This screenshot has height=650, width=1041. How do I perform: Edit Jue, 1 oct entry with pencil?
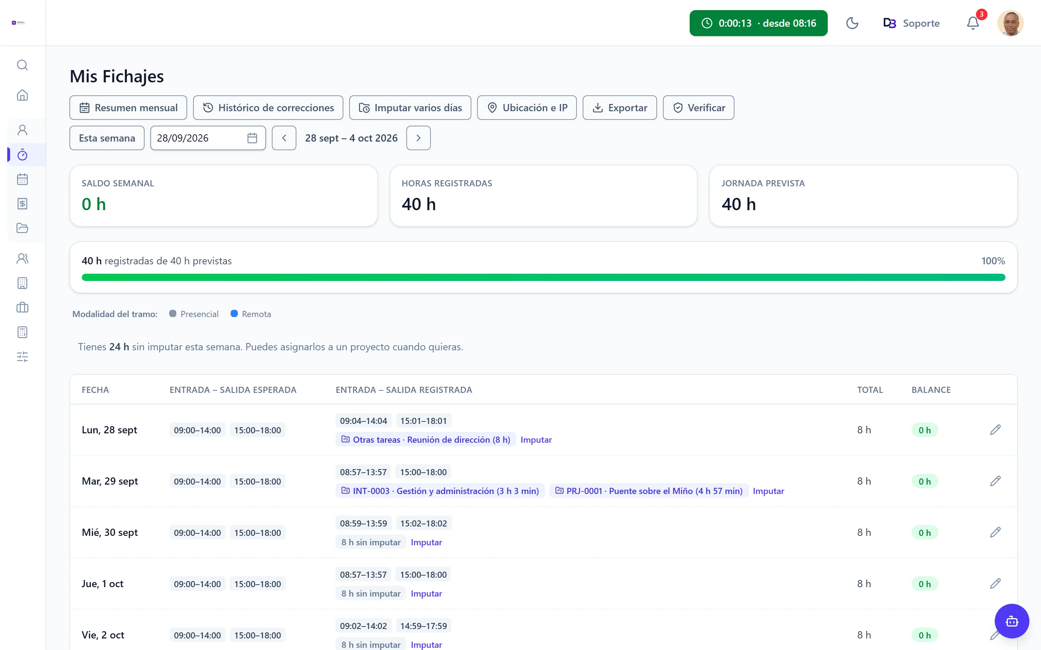(x=995, y=583)
